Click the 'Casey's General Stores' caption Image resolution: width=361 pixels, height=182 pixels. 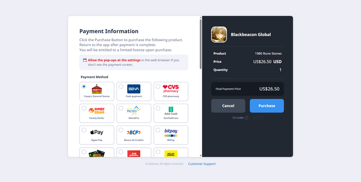pos(97,96)
